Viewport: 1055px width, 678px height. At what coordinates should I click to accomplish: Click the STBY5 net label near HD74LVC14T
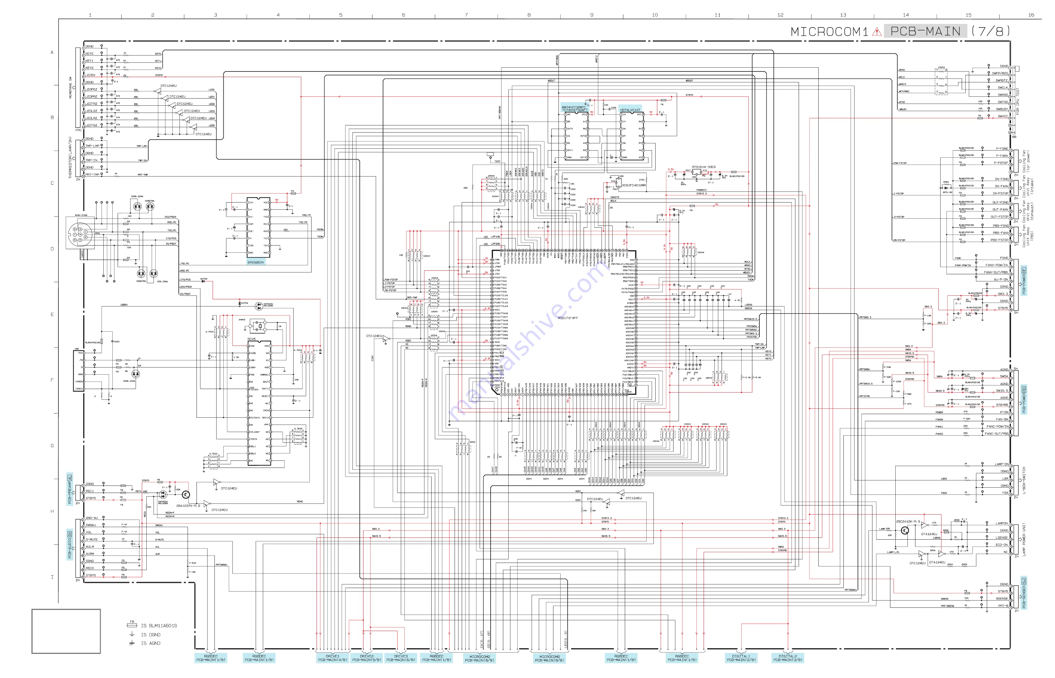tap(689, 95)
